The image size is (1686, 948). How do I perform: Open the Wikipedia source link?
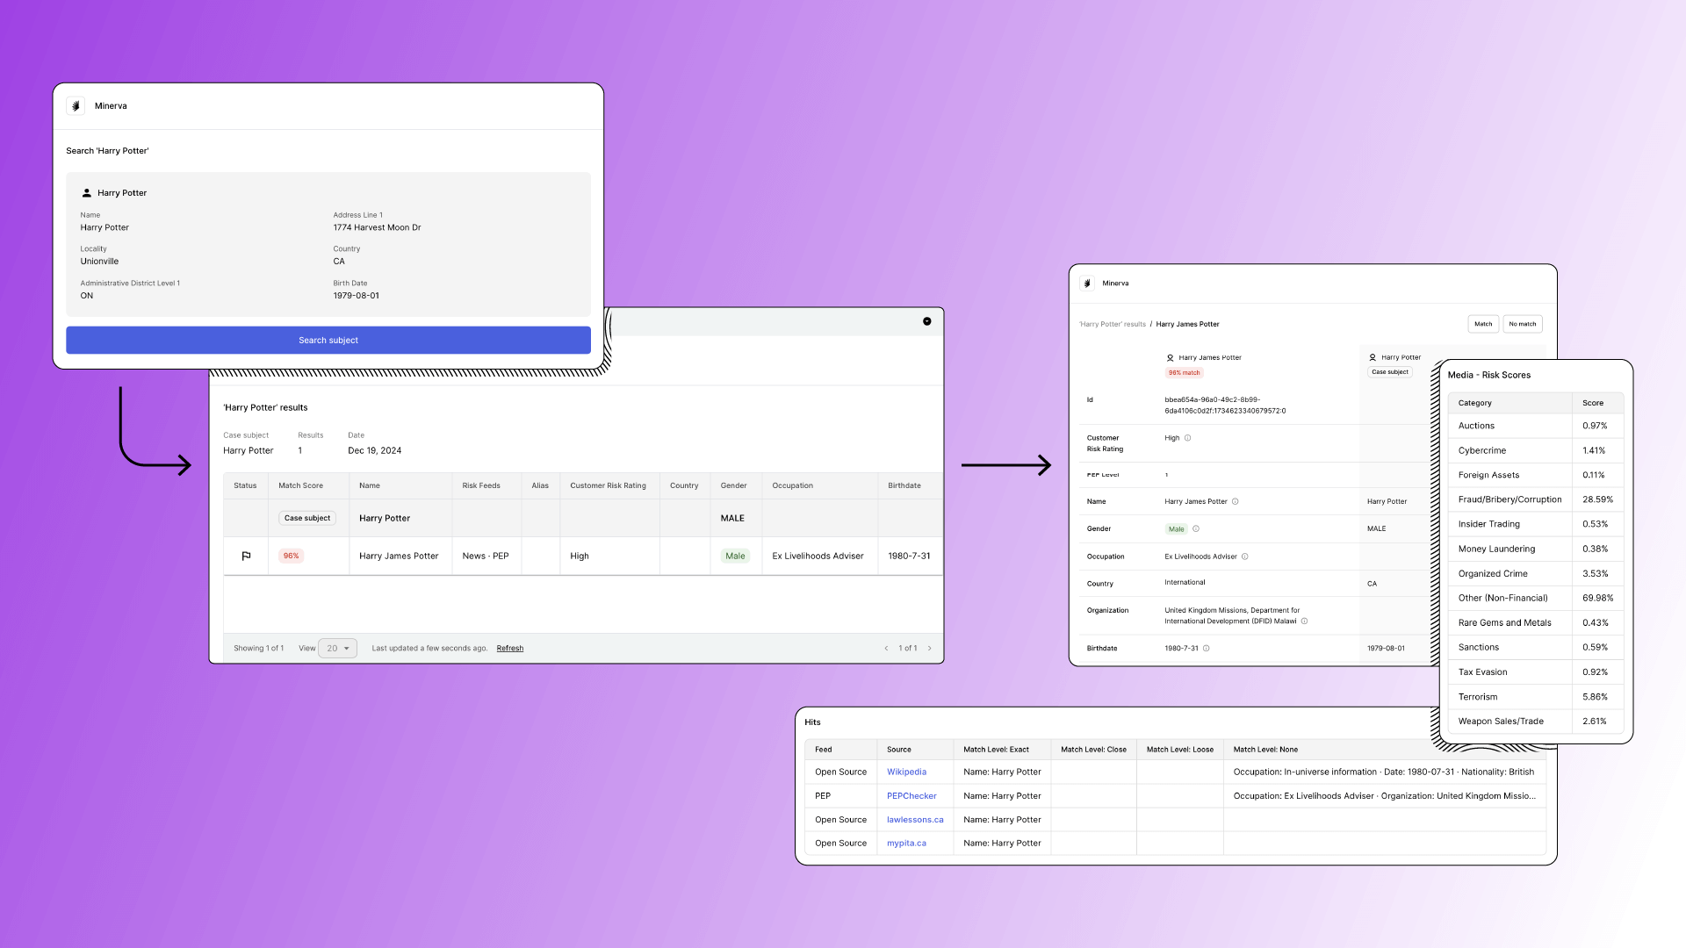click(906, 772)
